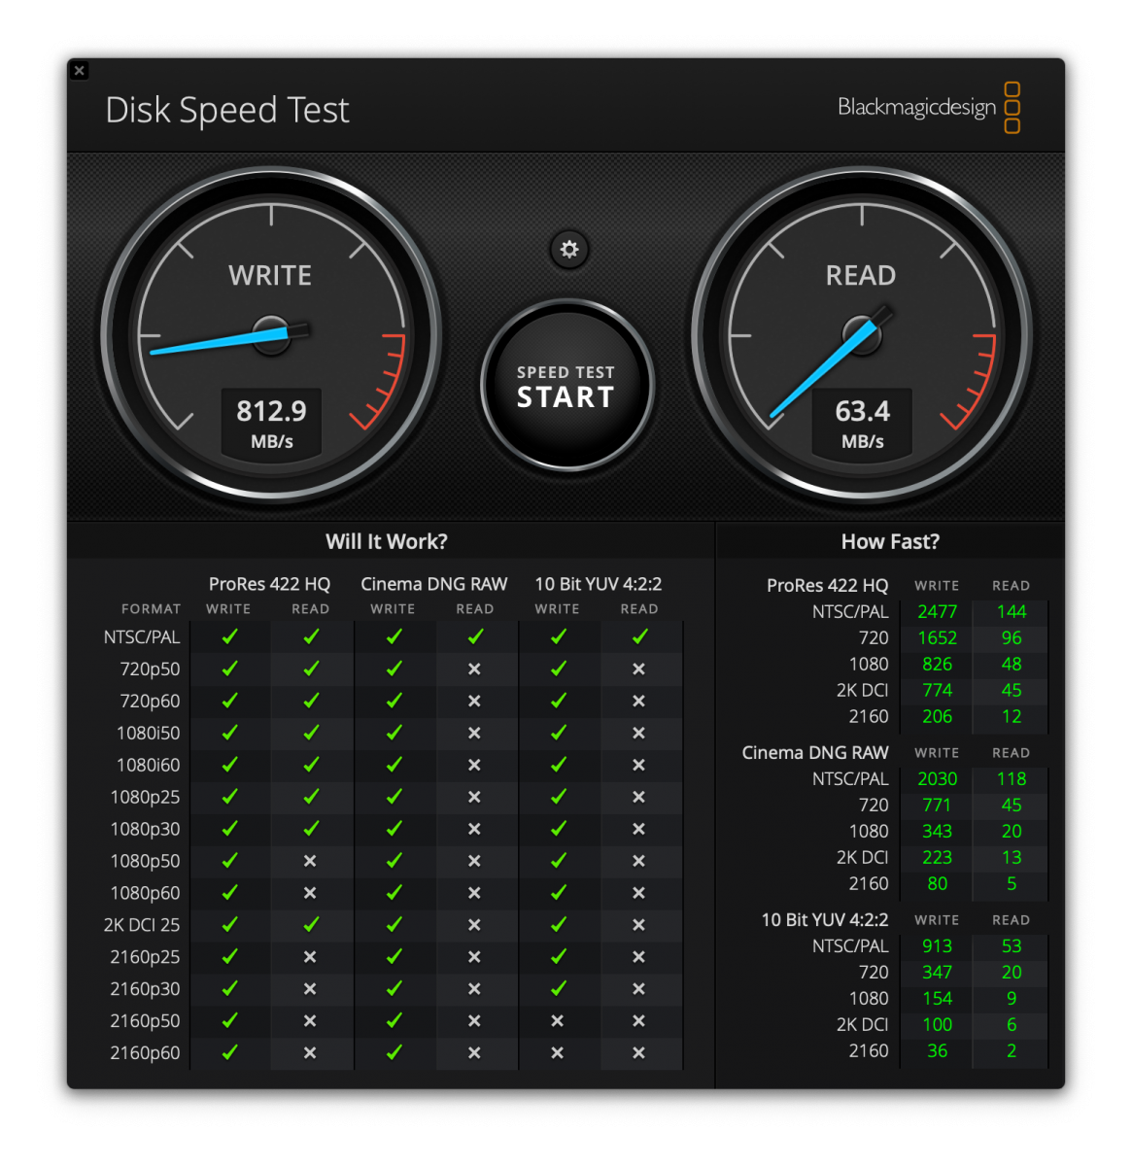Click 720p50 Cinema DNG RAW read cross
This screenshot has width=1132, height=1166.
[474, 669]
